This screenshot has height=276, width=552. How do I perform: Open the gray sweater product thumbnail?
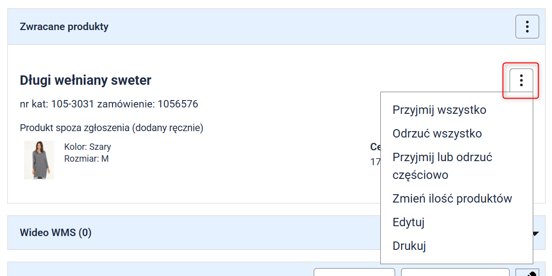[x=38, y=160]
